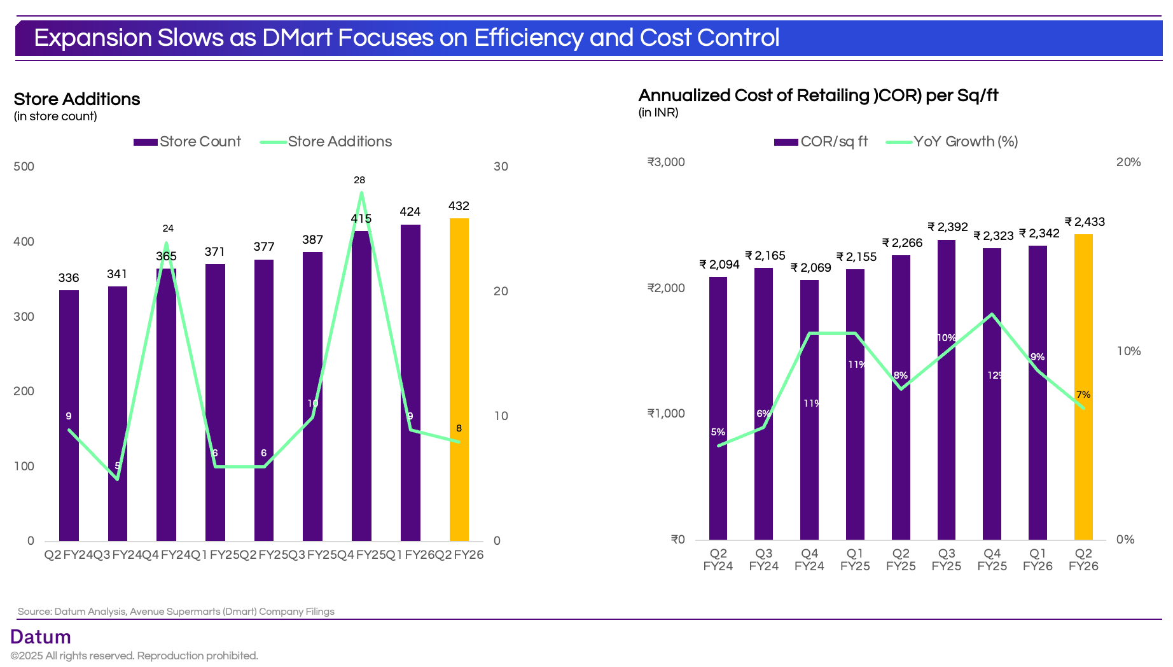Viewport: 1173px width, 667px height.
Task: Select the Q1 FY26 store count bar labeled 424
Action: pos(410,382)
